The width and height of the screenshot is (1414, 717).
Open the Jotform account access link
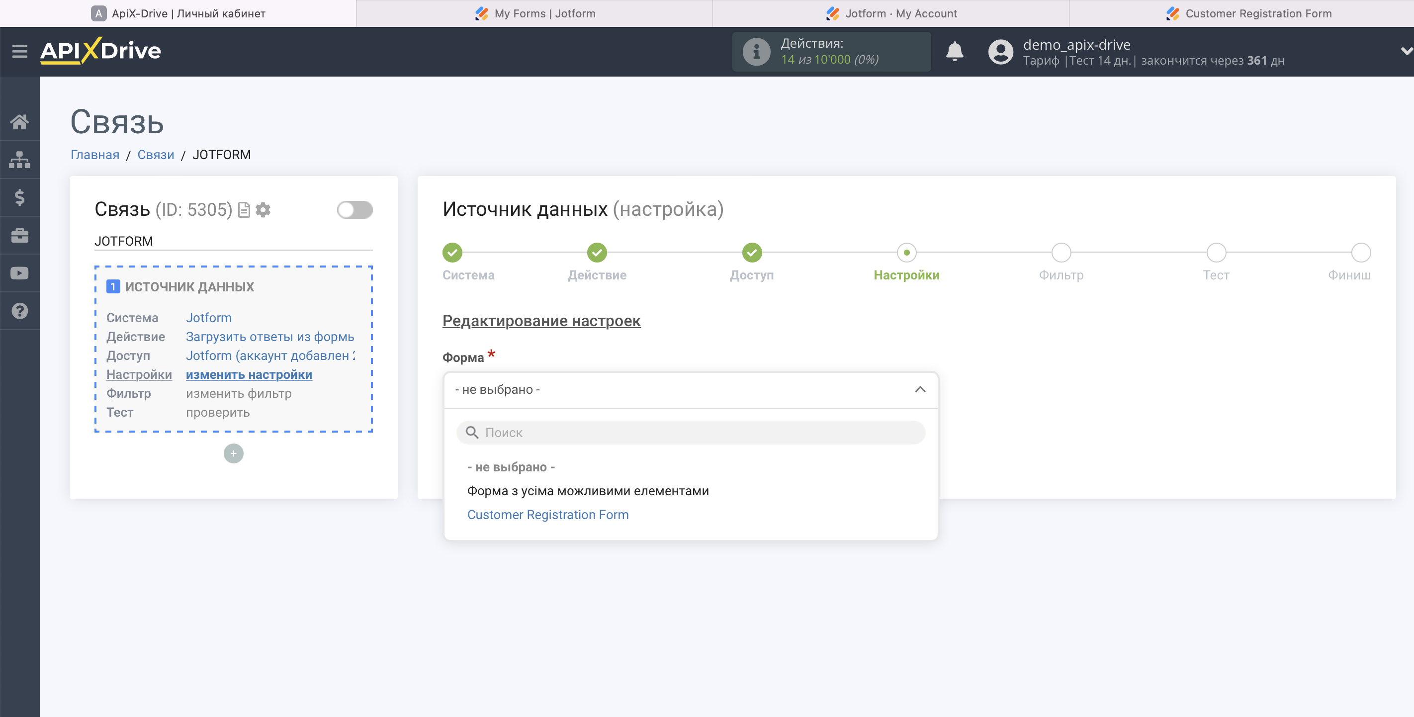click(x=270, y=356)
